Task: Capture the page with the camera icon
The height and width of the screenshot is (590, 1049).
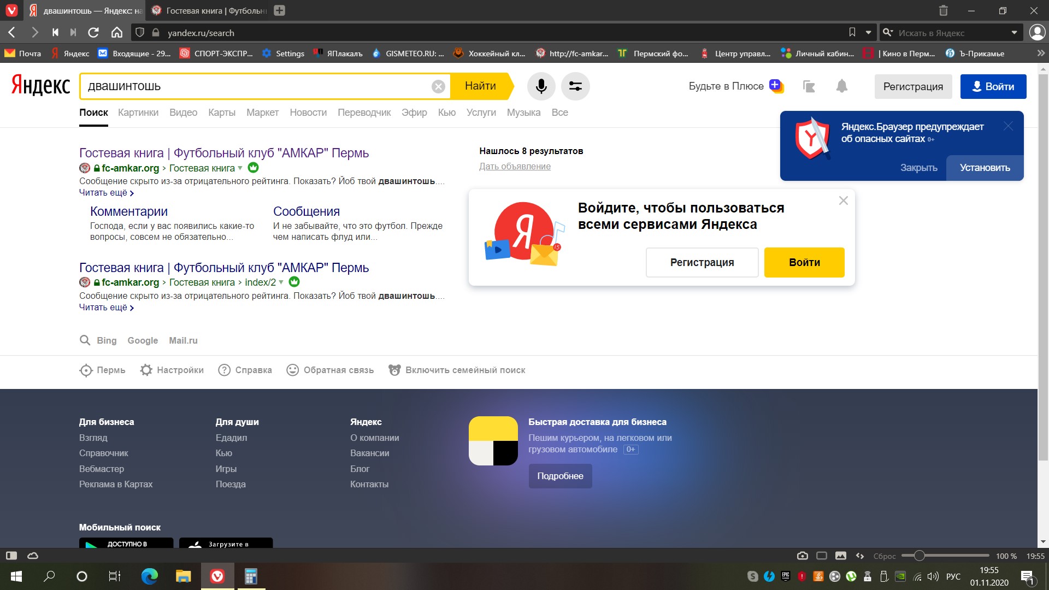Action: pos(802,556)
